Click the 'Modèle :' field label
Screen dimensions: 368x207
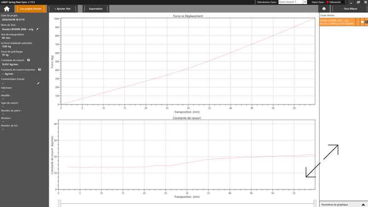click(6, 96)
